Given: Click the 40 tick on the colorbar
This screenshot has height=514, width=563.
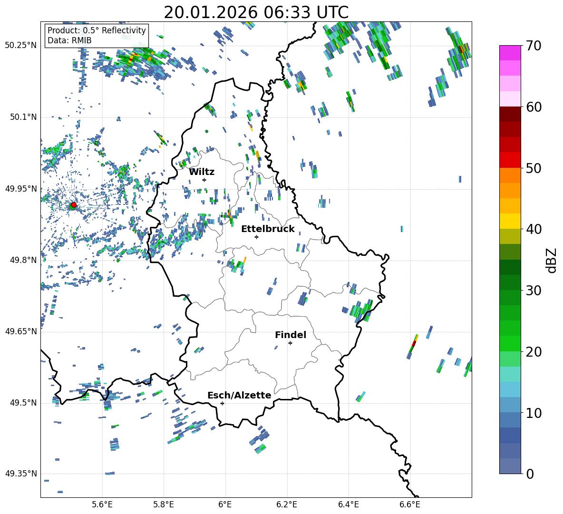Looking at the screenshot, I should 534,229.
